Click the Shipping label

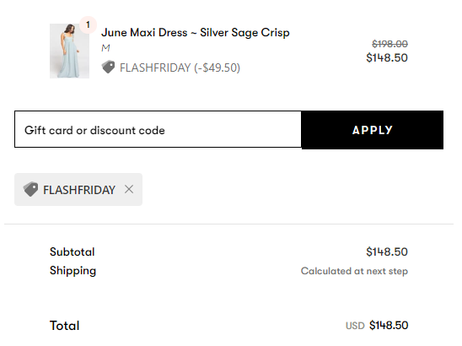[73, 271]
